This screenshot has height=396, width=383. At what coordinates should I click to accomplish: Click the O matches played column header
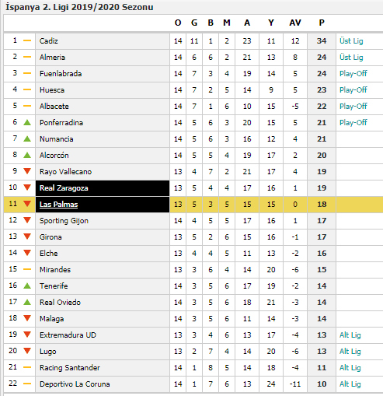click(178, 23)
